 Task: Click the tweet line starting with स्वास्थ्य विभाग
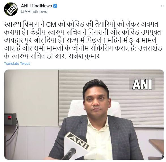(x=81, y=24)
